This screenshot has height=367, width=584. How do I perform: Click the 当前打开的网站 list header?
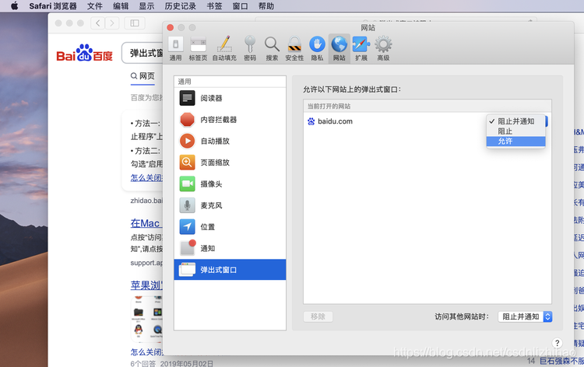coord(427,106)
